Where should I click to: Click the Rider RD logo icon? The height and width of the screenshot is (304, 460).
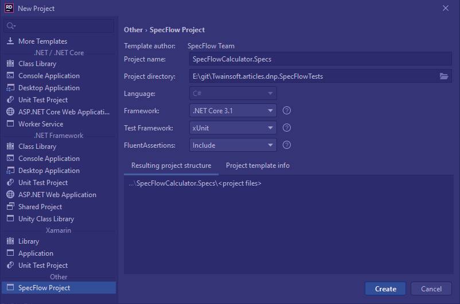[x=9, y=8]
